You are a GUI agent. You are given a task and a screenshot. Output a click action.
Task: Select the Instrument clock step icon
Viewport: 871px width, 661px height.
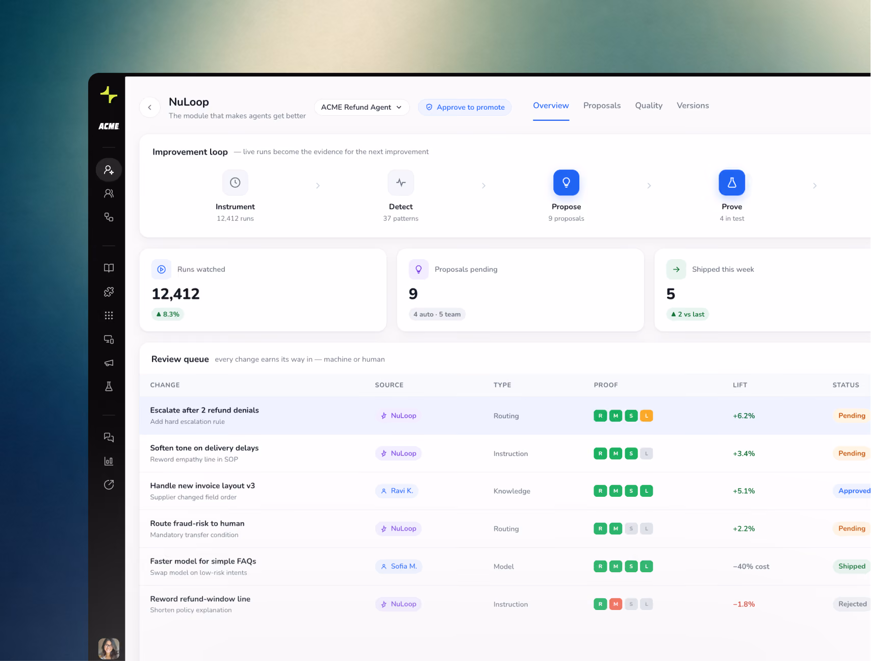coord(235,183)
